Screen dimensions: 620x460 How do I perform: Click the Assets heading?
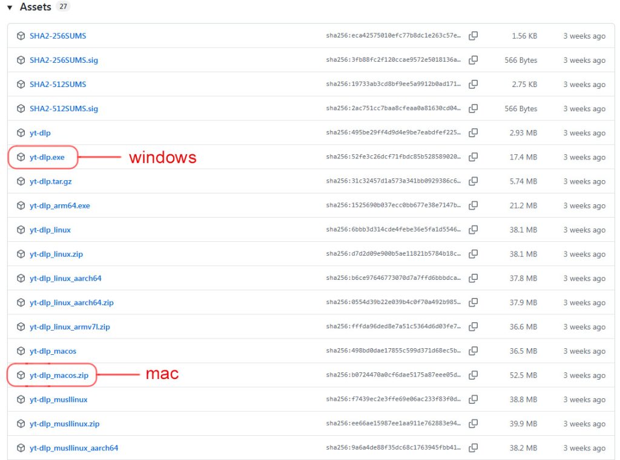(36, 7)
